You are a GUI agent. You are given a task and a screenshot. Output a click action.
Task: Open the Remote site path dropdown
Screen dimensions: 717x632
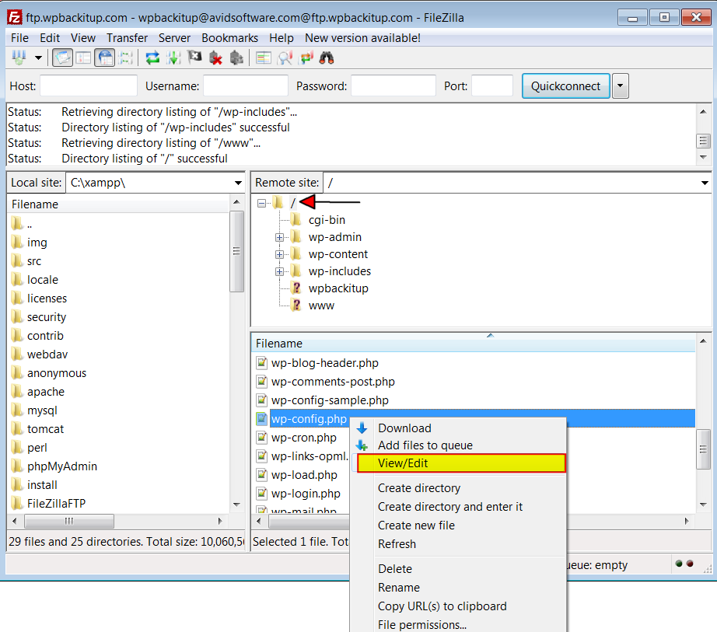pyautogui.click(x=705, y=183)
